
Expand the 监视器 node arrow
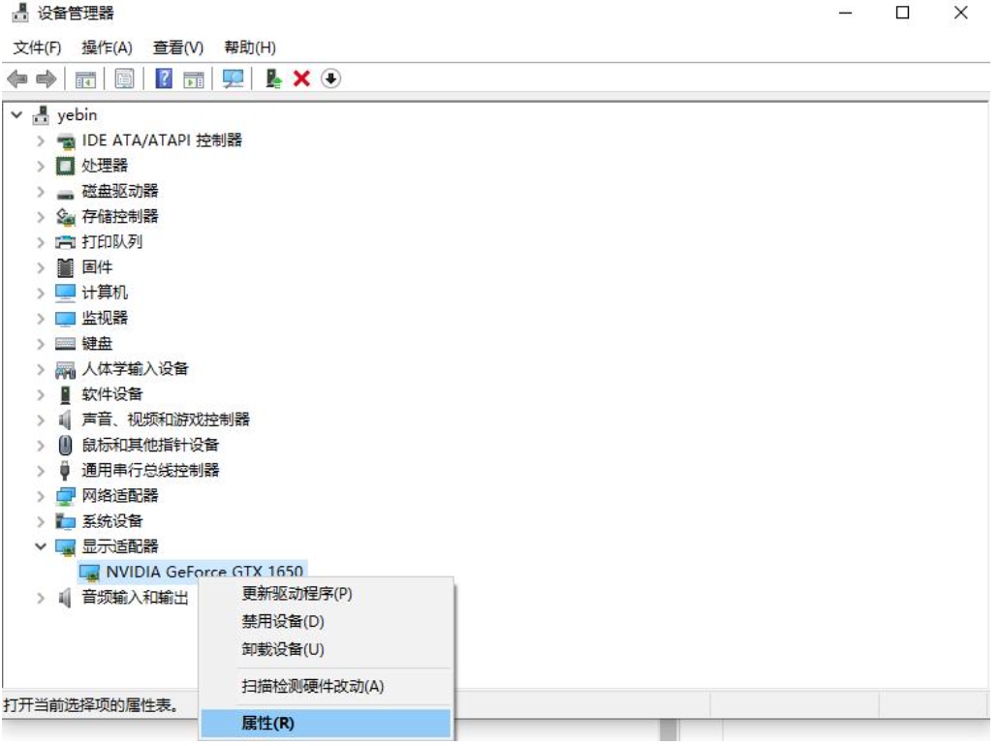(41, 319)
